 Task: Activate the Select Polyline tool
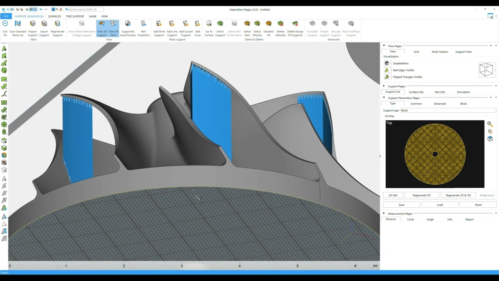tap(257, 29)
